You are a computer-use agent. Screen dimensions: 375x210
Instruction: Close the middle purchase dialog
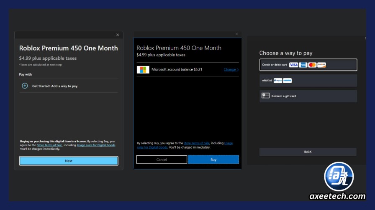click(x=236, y=34)
